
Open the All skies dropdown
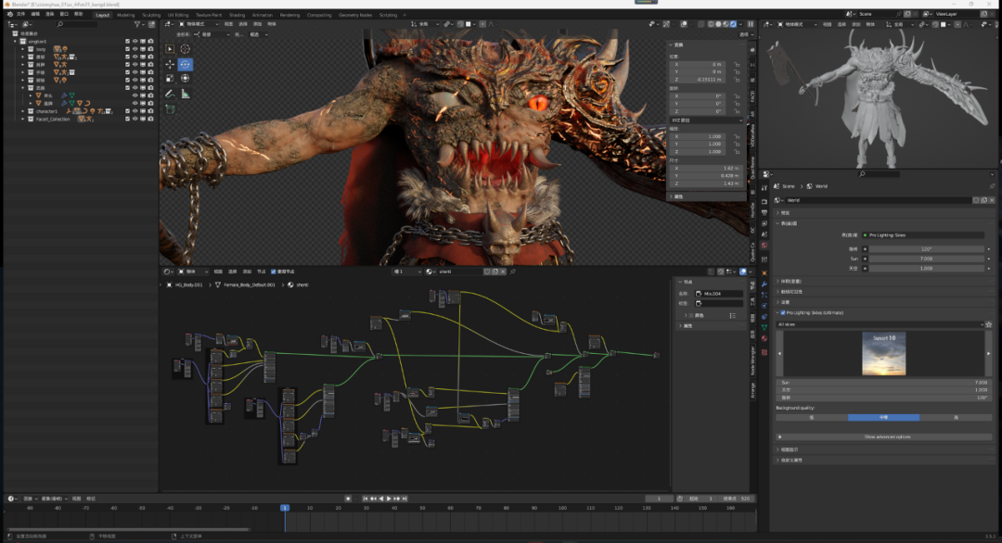(x=879, y=324)
